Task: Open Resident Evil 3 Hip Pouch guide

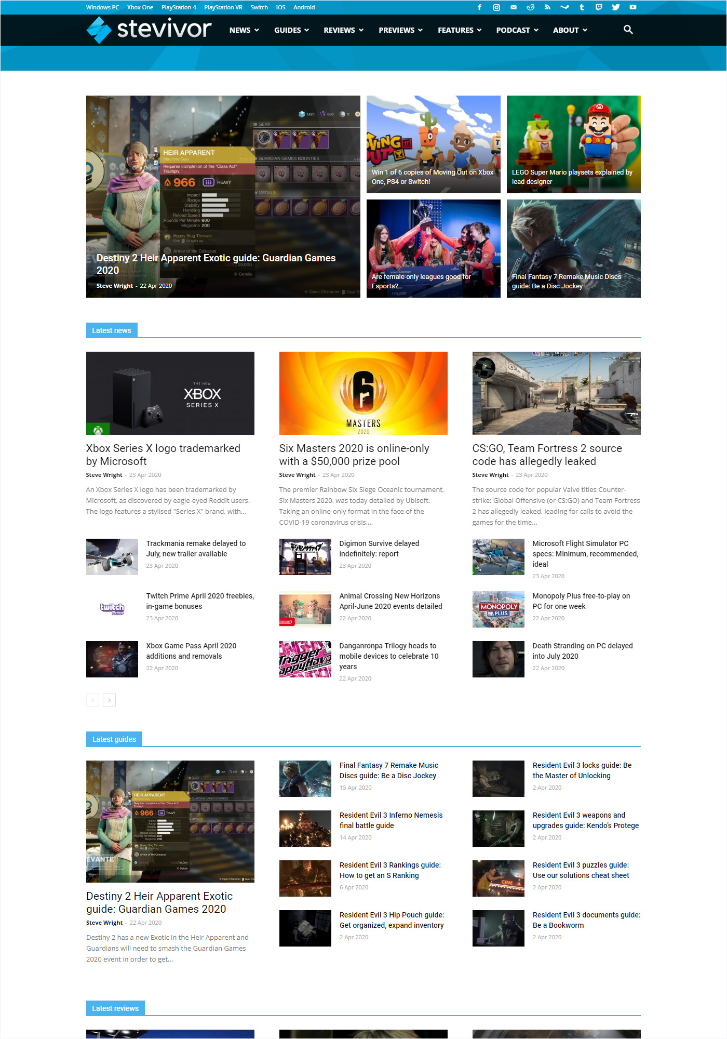Action: (392, 920)
